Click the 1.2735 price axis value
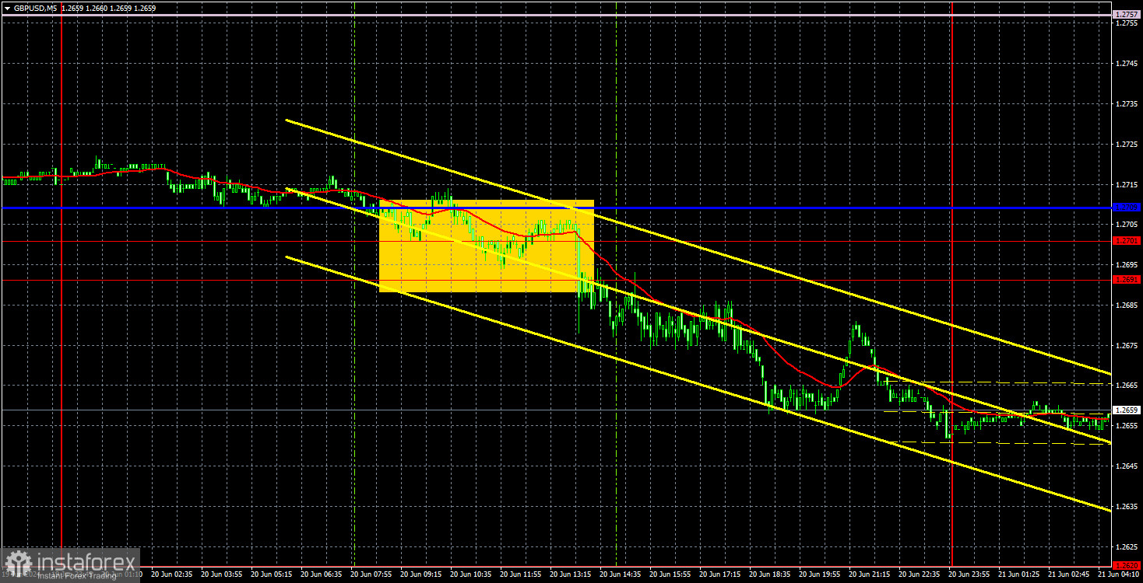This screenshot has width=1143, height=583. [1127, 104]
